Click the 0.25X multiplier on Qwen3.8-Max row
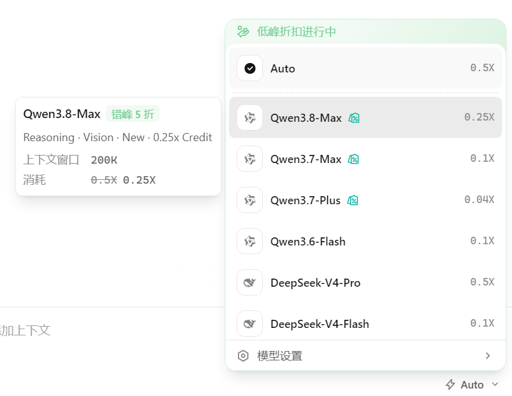512x396 pixels. point(479,117)
